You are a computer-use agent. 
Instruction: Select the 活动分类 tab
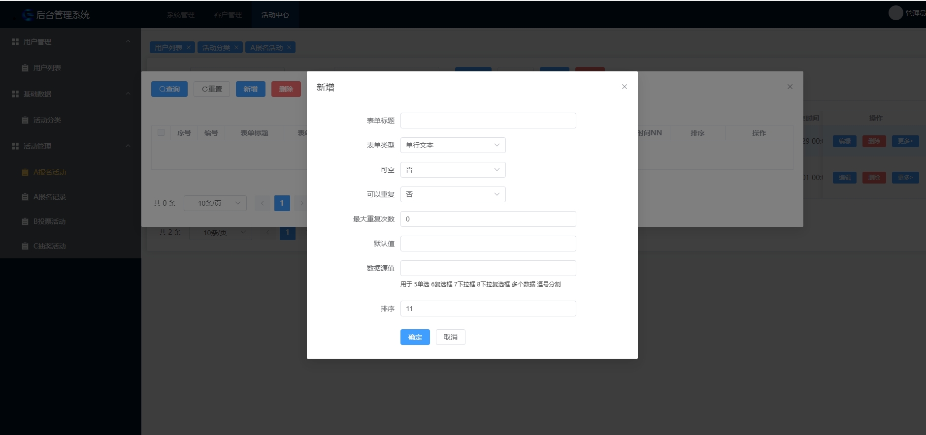tap(216, 48)
